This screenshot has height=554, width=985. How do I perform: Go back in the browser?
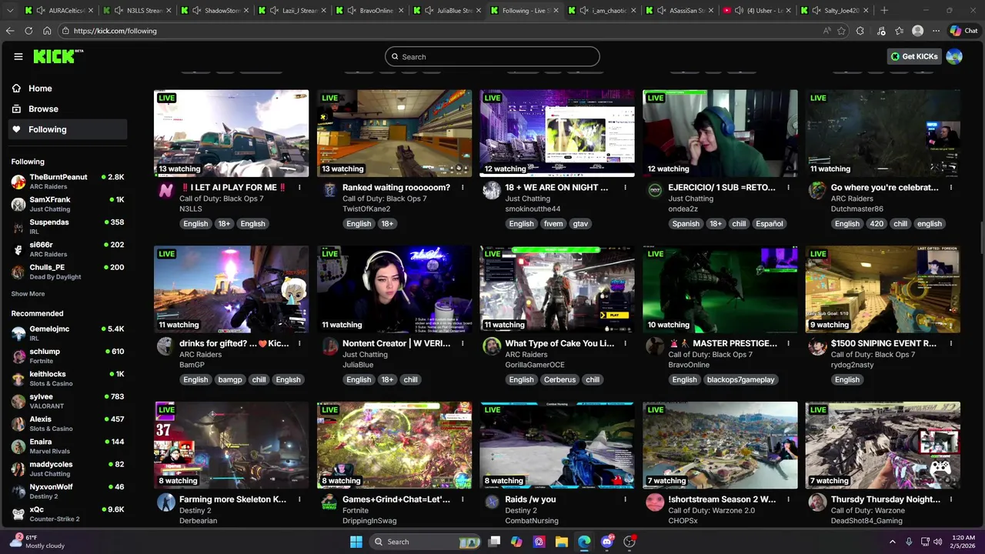pyautogui.click(x=10, y=31)
